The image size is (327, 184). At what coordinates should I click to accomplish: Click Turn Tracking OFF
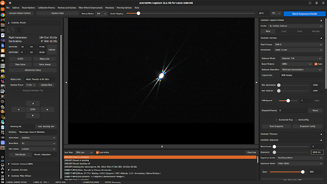pos(46,127)
